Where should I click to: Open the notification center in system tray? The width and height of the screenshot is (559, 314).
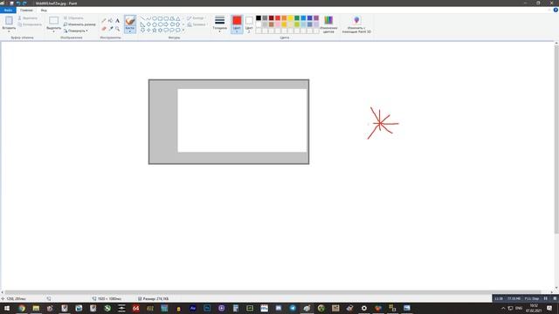549,308
